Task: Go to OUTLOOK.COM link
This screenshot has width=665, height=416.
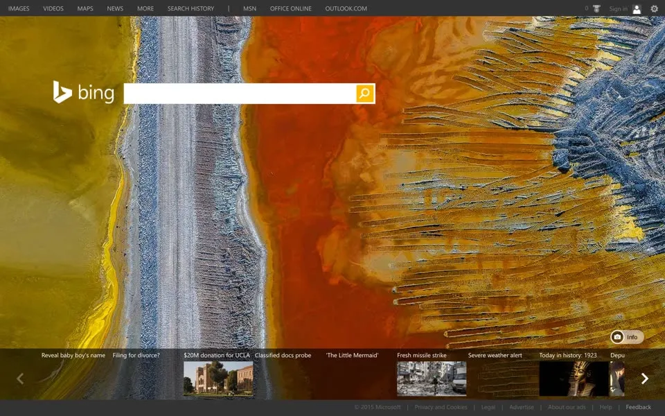Action: point(346,8)
